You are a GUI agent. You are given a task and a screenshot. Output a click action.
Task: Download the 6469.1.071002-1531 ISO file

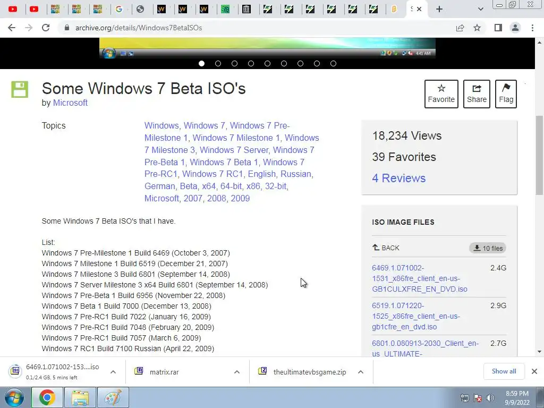pyautogui.click(x=420, y=278)
